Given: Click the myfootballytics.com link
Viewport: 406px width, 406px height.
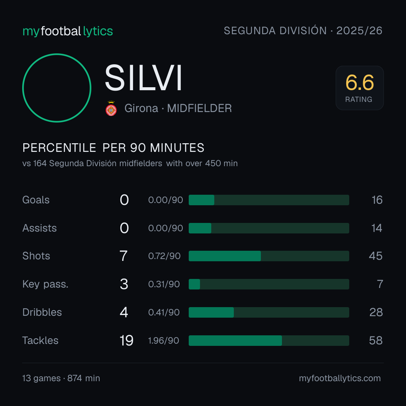Looking at the screenshot, I should pos(340,378).
